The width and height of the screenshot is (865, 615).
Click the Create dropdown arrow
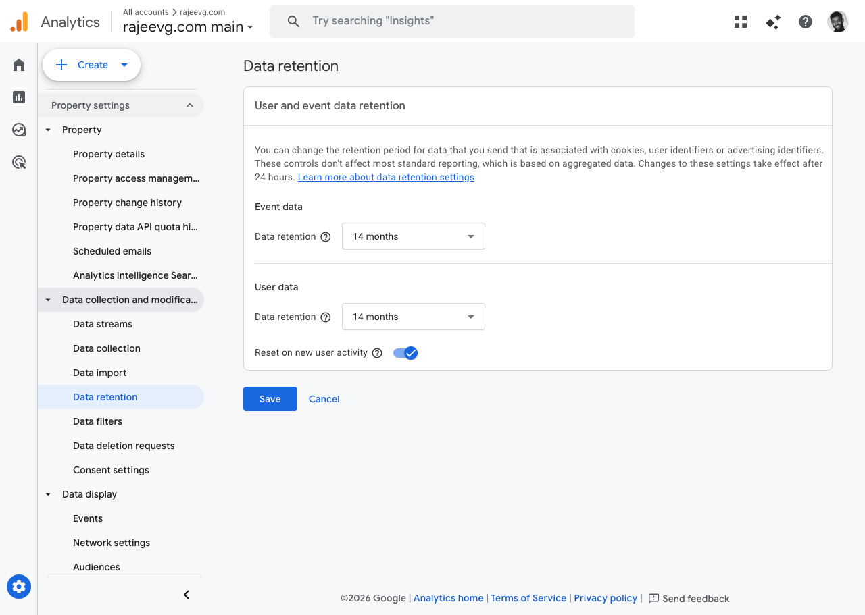124,65
